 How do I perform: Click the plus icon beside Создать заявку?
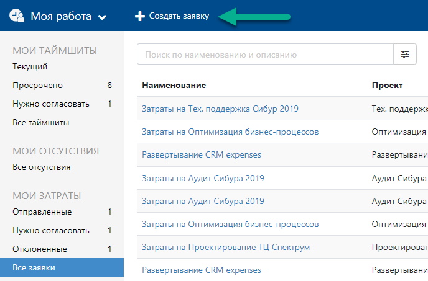[x=140, y=16]
